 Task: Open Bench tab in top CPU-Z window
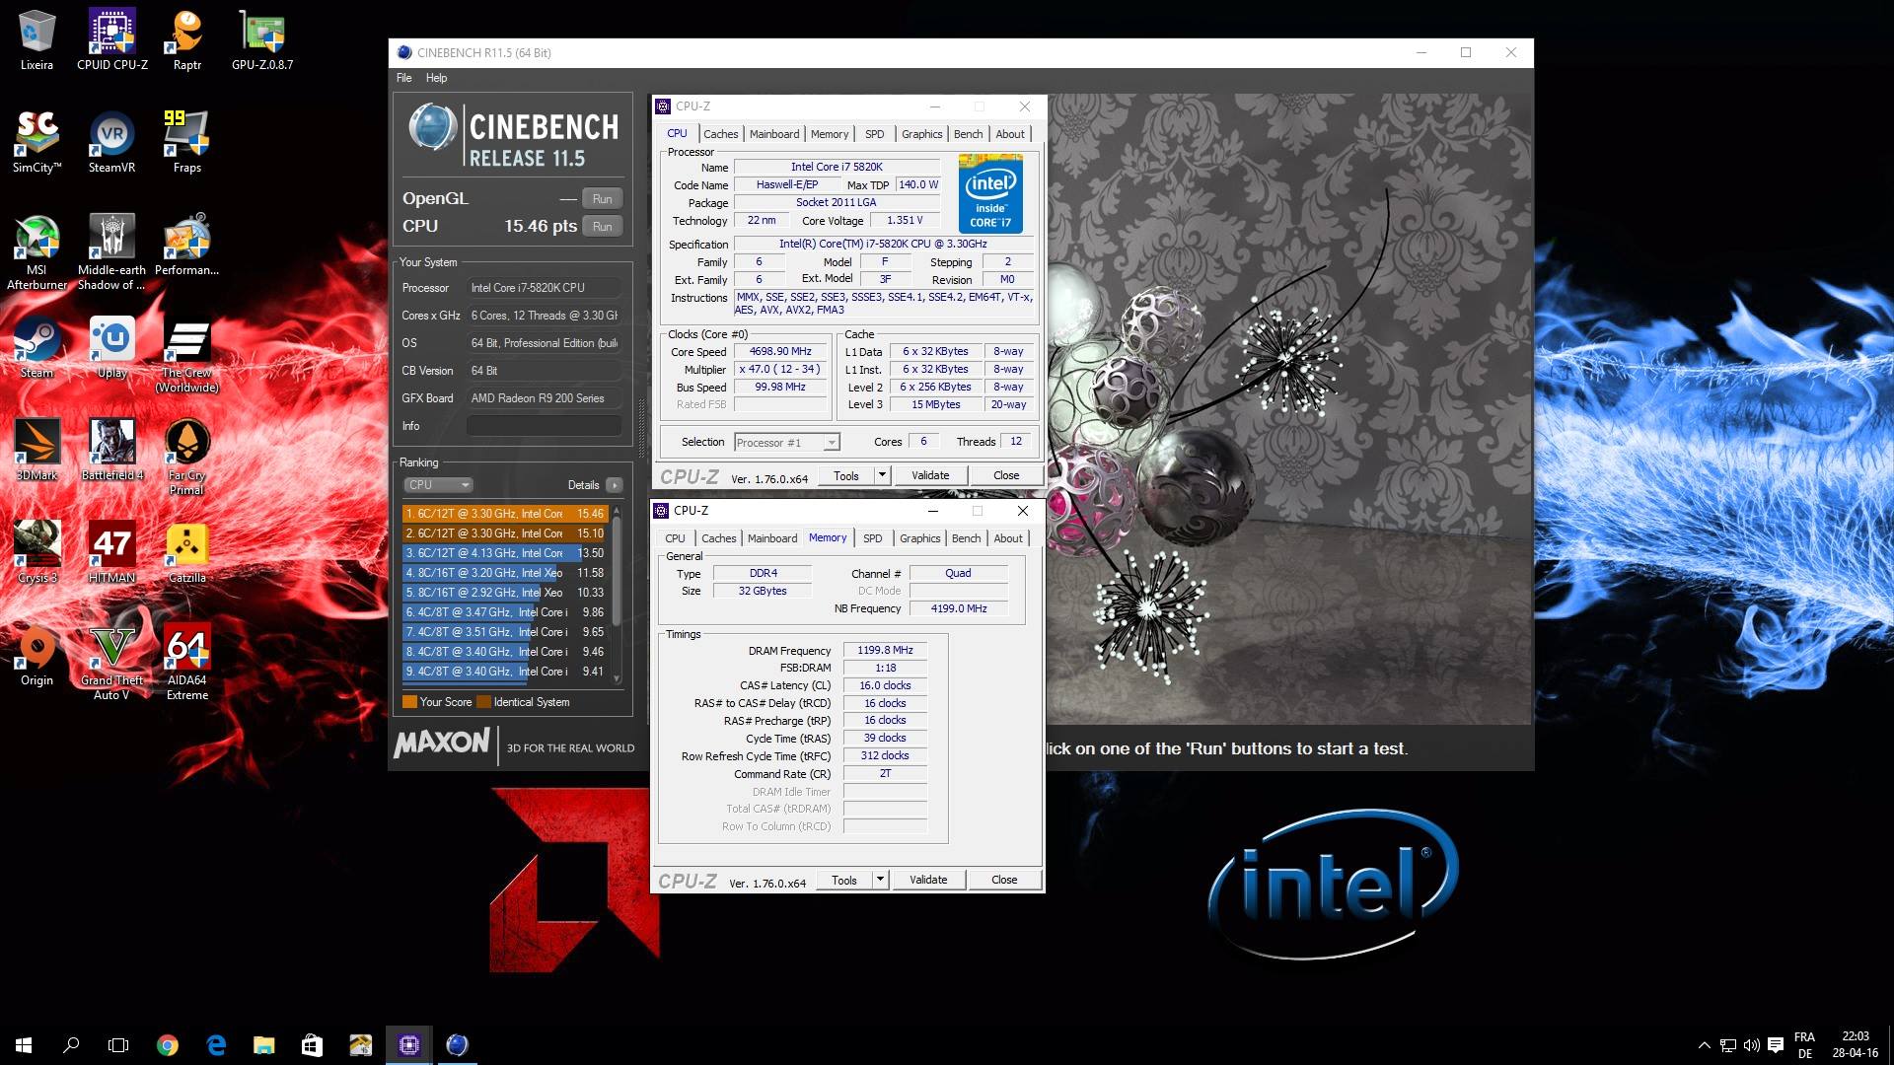(x=968, y=134)
